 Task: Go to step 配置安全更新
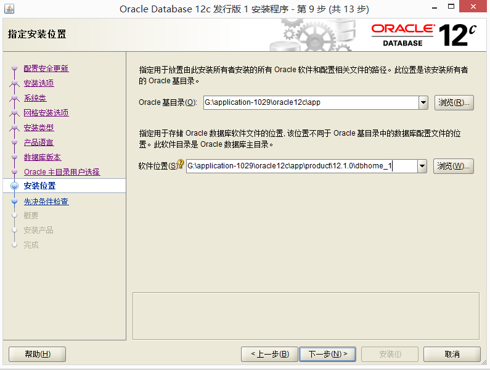(x=46, y=68)
